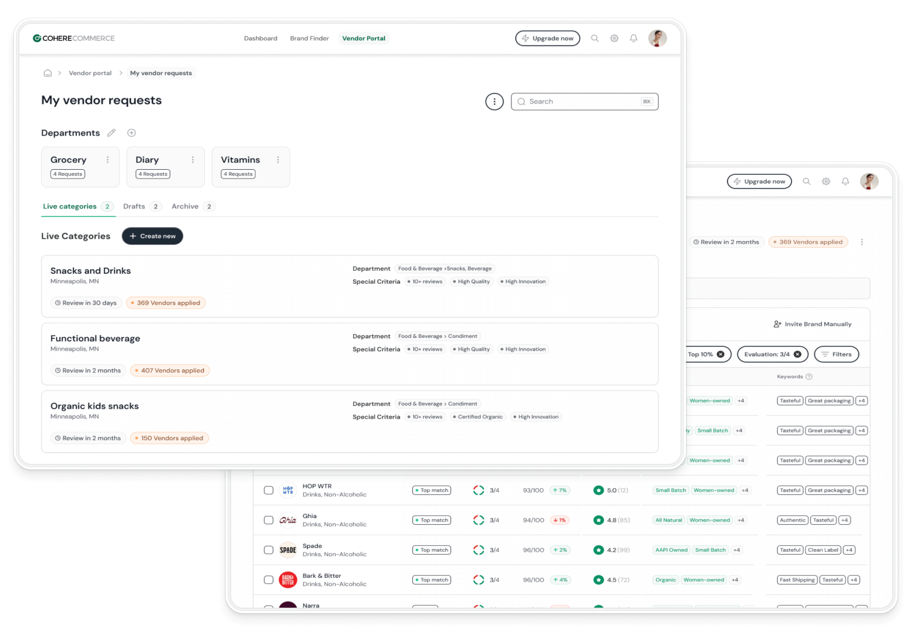This screenshot has width=916, height=637.
Task: Click the home breadcrumb icon
Action: tap(48, 73)
